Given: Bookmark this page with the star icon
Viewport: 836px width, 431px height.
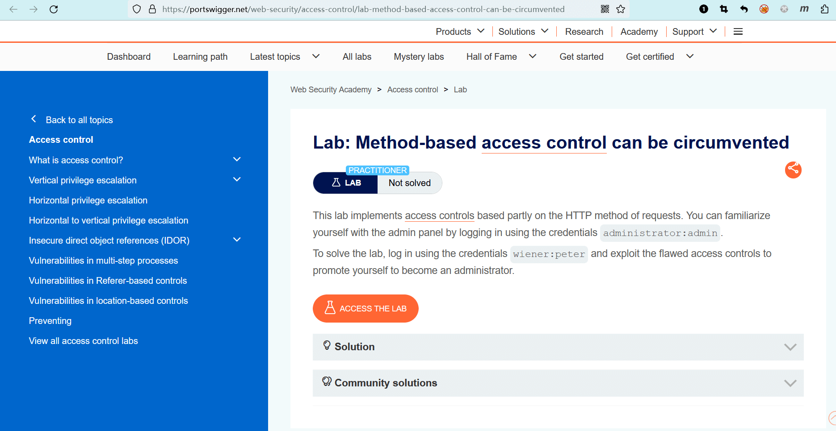Looking at the screenshot, I should point(621,9).
